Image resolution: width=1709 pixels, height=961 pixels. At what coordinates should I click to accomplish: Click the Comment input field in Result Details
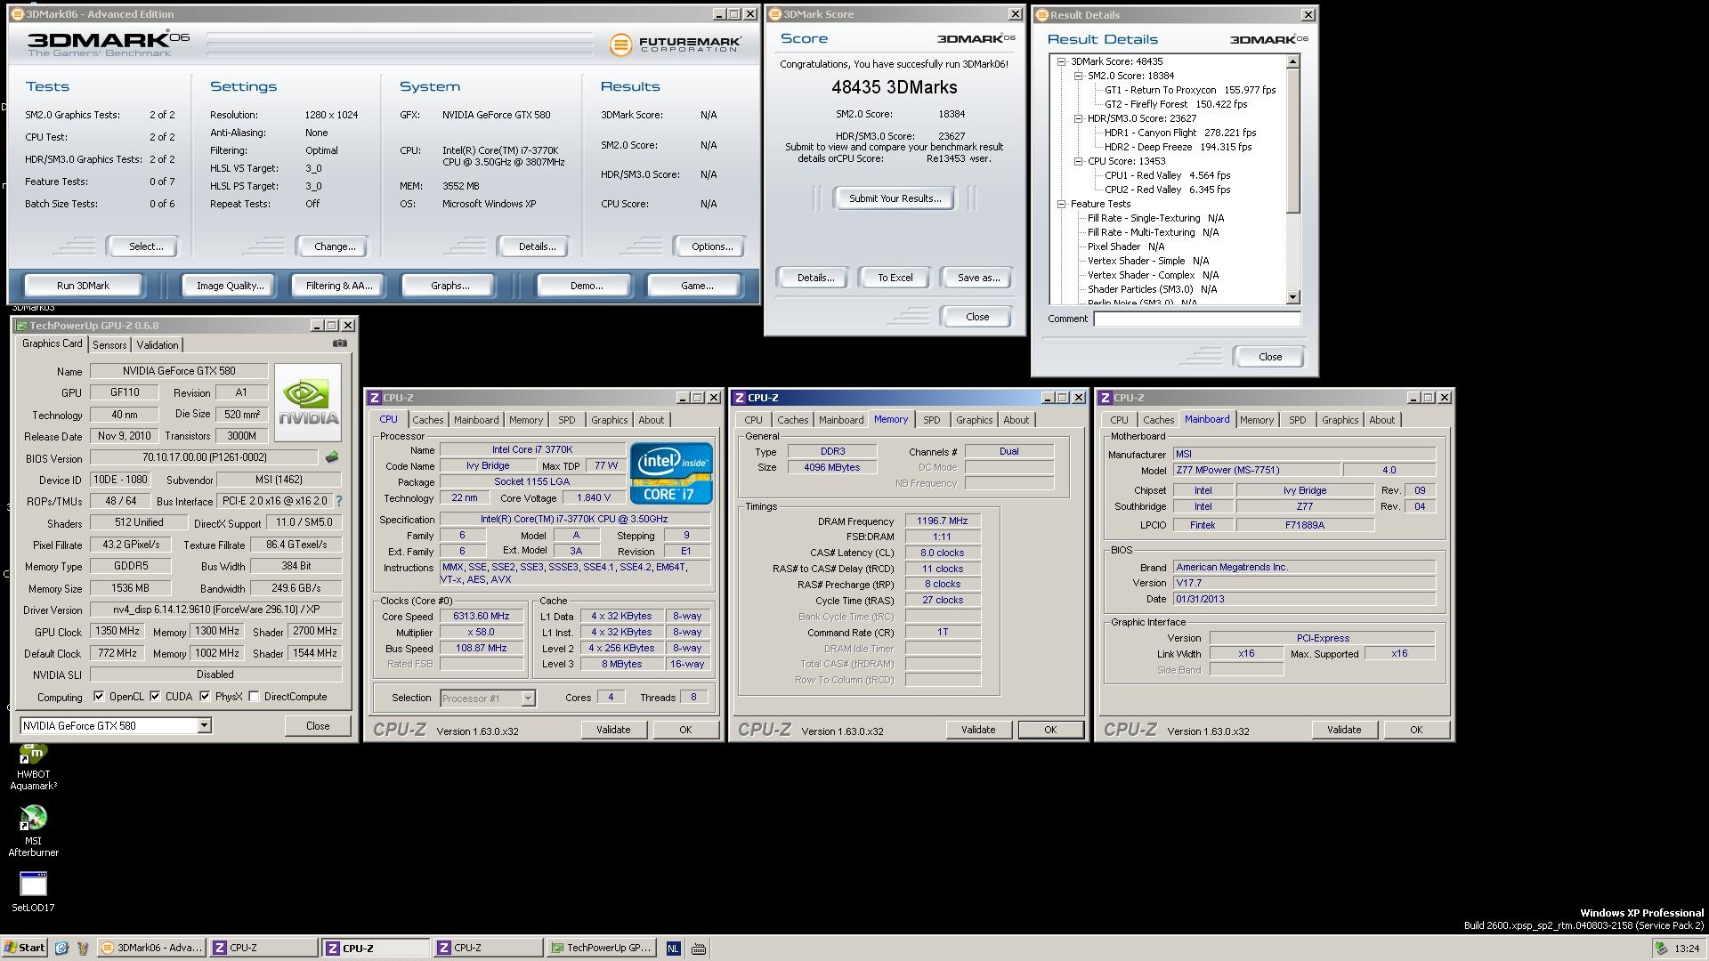pyautogui.click(x=1196, y=319)
